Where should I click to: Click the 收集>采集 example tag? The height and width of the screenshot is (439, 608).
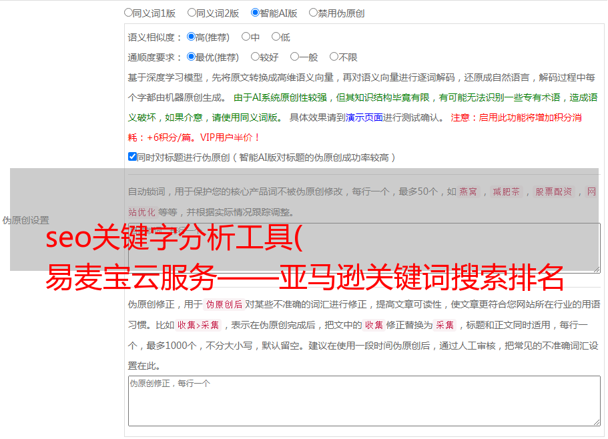(x=198, y=325)
